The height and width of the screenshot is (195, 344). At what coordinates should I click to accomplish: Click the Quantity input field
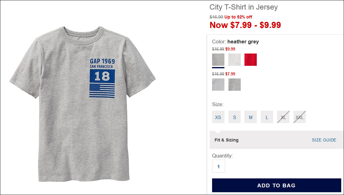click(218, 166)
